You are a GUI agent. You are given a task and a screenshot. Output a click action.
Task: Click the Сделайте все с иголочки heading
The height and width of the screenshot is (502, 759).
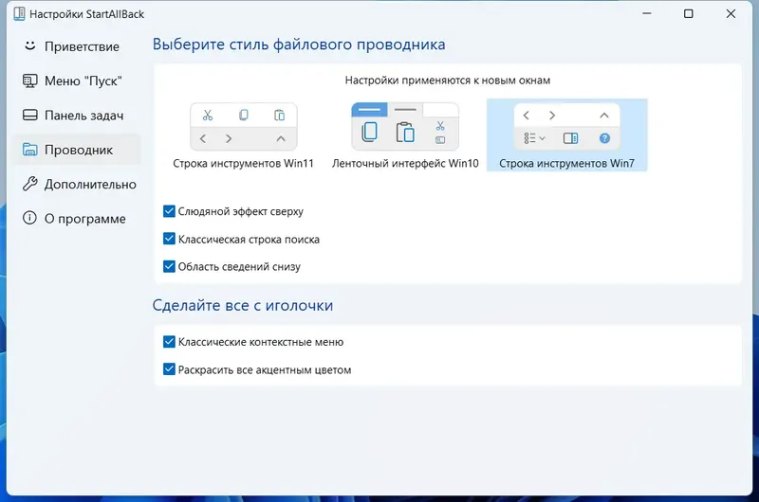coord(243,305)
